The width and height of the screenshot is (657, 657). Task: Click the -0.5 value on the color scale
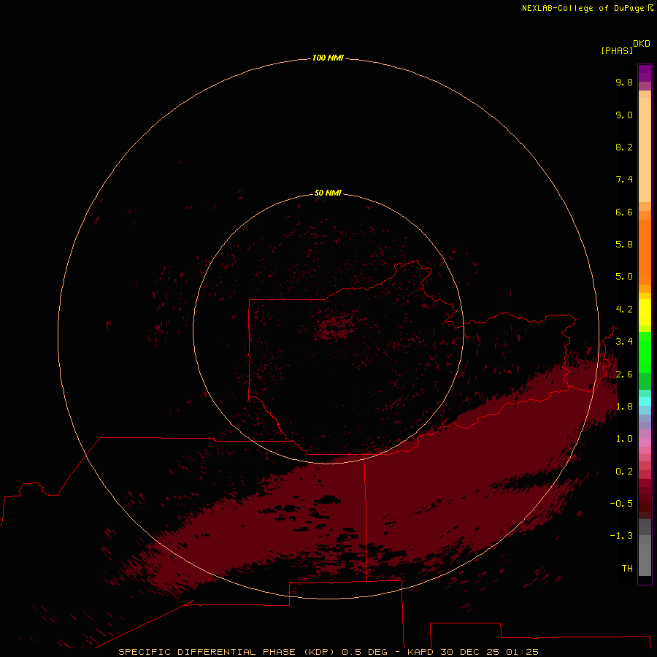tap(621, 504)
